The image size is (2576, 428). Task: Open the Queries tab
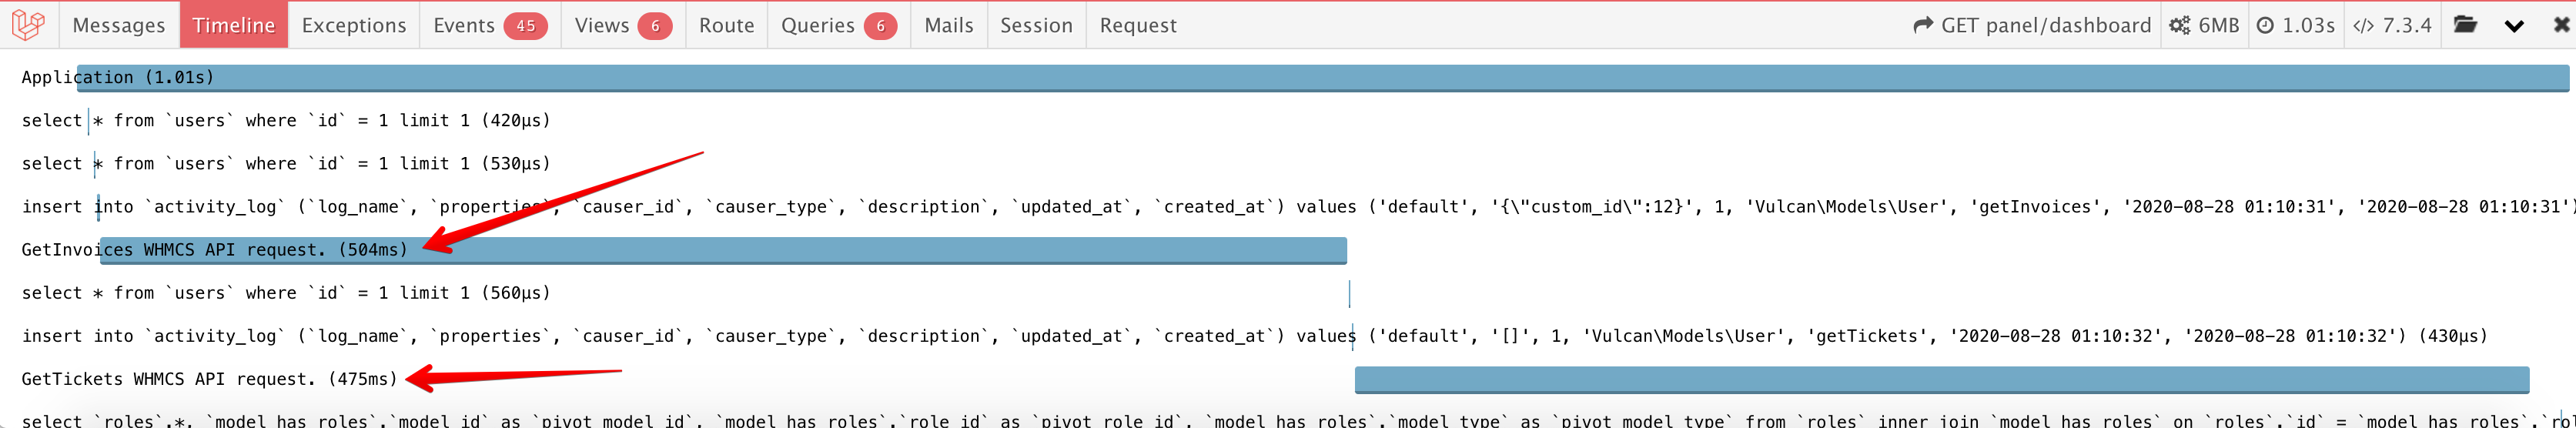pos(838,25)
